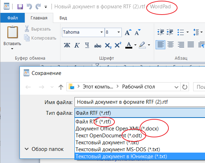The height and width of the screenshot is (163, 205).
Task: Switch to the Вид ribbon tab
Action: pyautogui.click(x=63, y=18)
